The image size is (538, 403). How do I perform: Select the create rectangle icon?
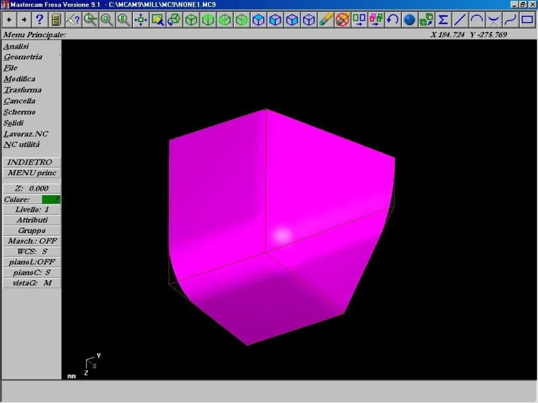tap(527, 20)
